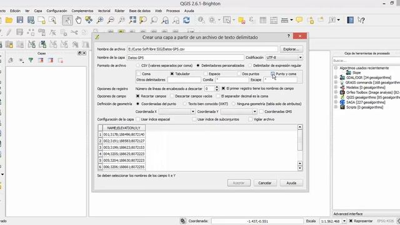Image resolution: width=400 pixels, height=225 pixels.
Task: Click the Map Tips speech bubble icon
Action: [x=299, y=20]
